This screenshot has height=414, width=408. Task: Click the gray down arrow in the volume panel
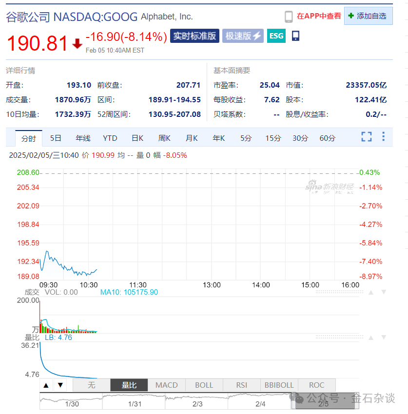click(384, 292)
